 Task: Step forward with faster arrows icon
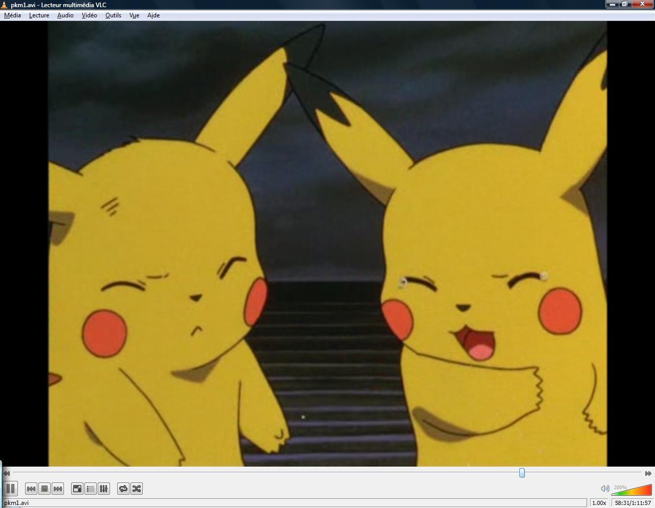point(648,473)
